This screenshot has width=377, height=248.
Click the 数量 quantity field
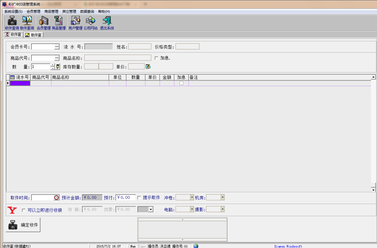click(41, 66)
